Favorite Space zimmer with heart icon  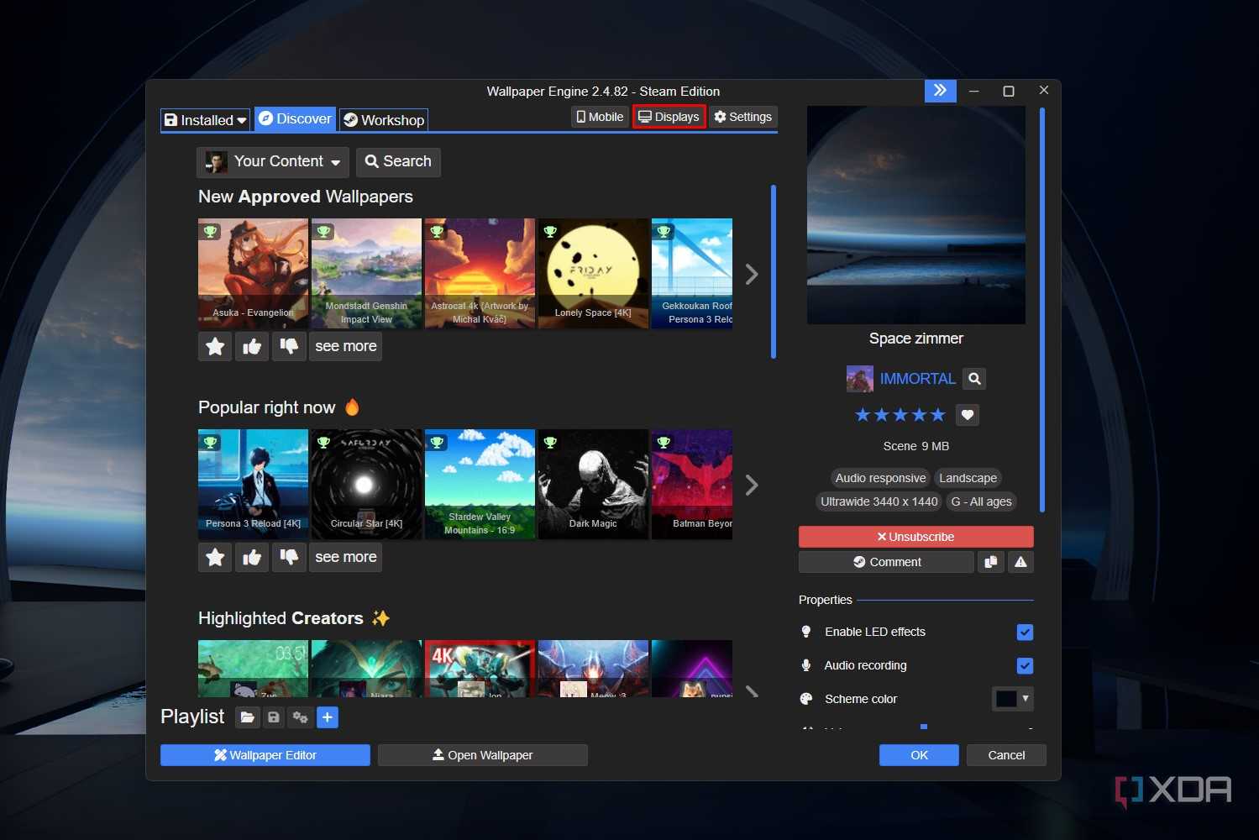coord(968,415)
